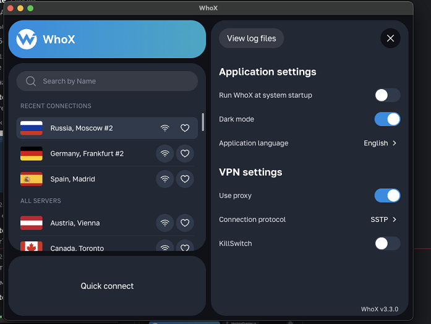The height and width of the screenshot is (324, 431).
Task: Close the settings panel with X
Action: (390, 38)
